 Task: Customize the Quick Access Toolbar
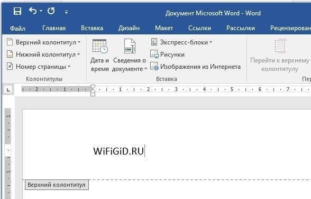[66, 12]
